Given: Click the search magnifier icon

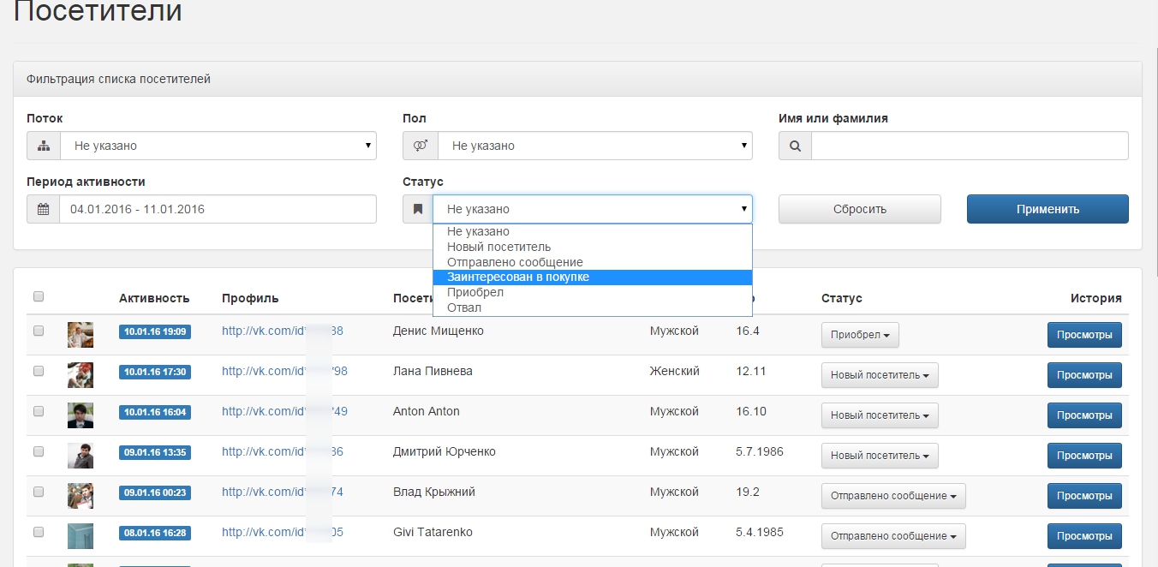Looking at the screenshot, I should pyautogui.click(x=795, y=146).
